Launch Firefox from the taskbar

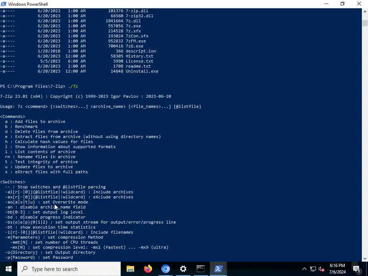click(x=148, y=269)
